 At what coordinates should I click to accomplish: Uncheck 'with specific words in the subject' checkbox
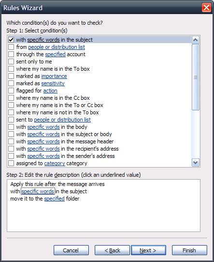tap(11, 40)
